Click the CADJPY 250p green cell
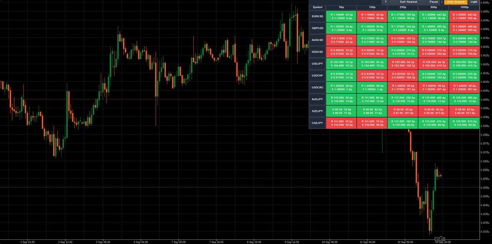The height and width of the screenshot is (244, 492). click(403, 123)
